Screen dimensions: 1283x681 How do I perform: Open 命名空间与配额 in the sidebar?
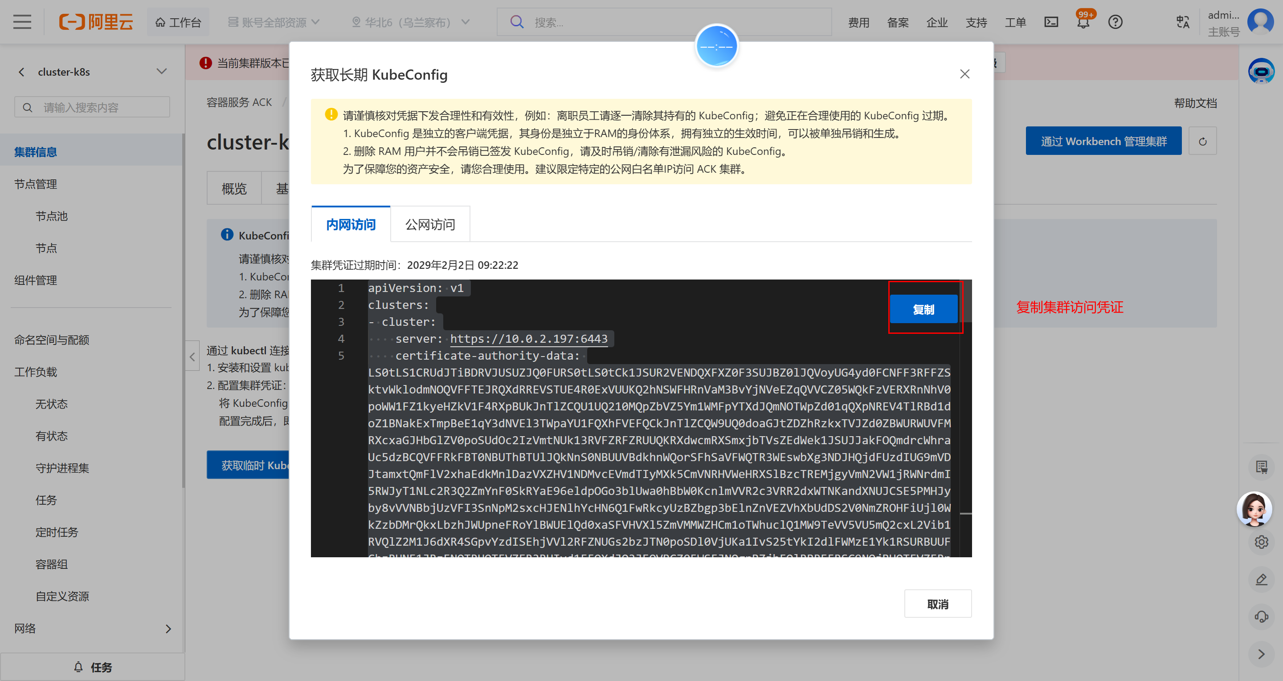tap(51, 340)
